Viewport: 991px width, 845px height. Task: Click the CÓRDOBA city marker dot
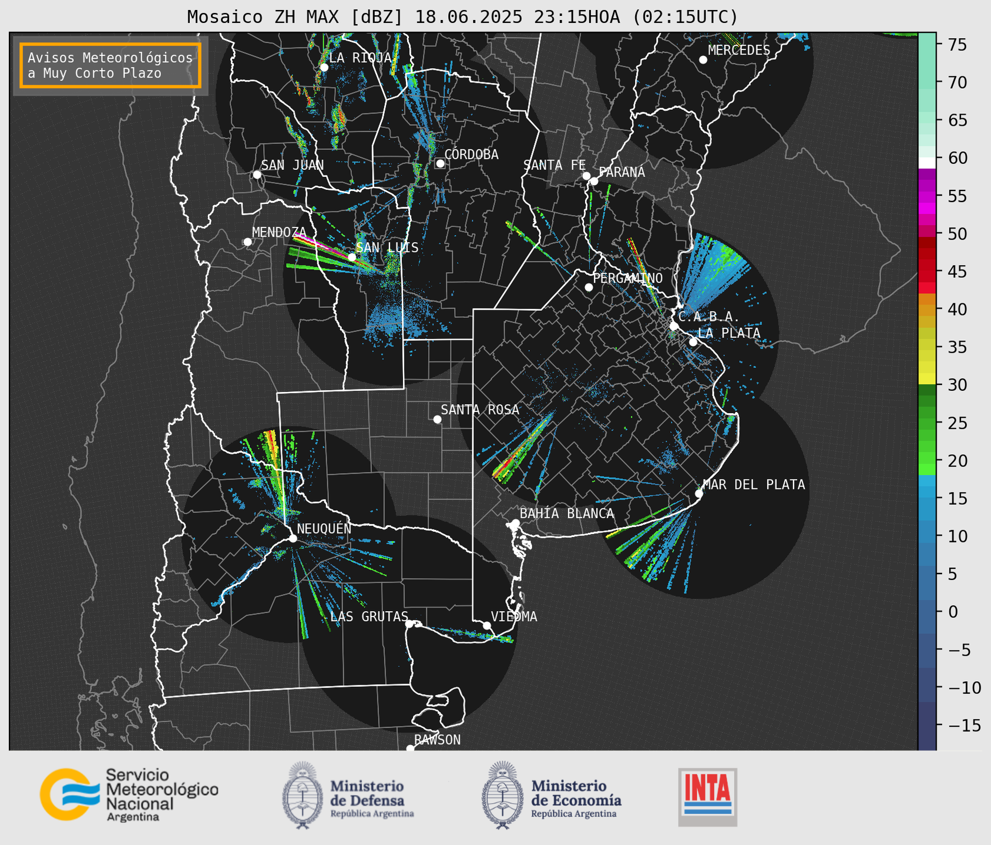440,163
